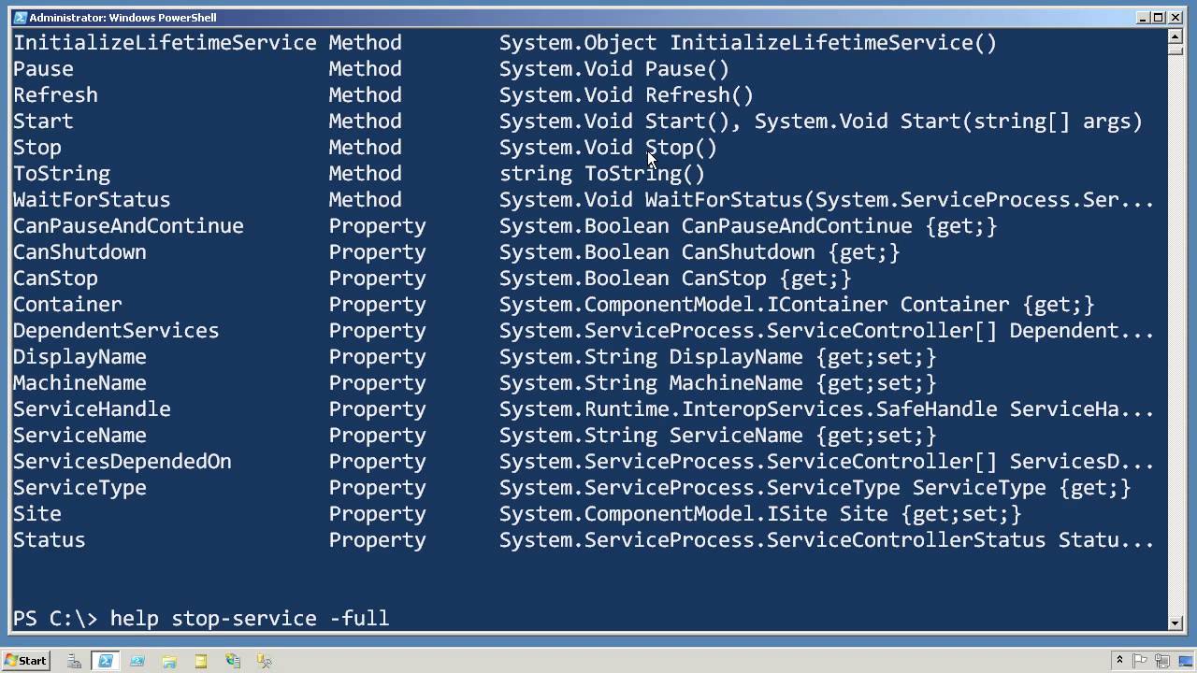Click the Action Center flag icon
Screen dimensions: 1197x673
click(x=1139, y=661)
